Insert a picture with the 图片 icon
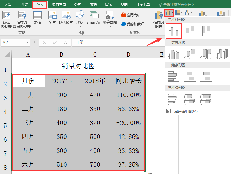 coord(52,17)
